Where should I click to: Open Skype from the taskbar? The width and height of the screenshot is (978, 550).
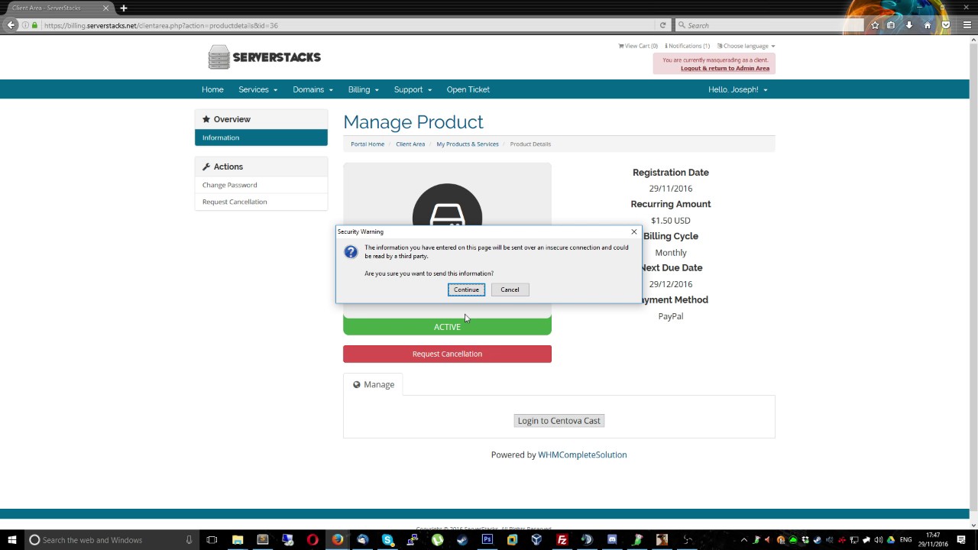point(387,540)
